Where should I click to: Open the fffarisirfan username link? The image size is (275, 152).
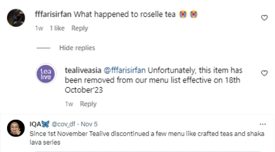pyautogui.click(x=53, y=15)
